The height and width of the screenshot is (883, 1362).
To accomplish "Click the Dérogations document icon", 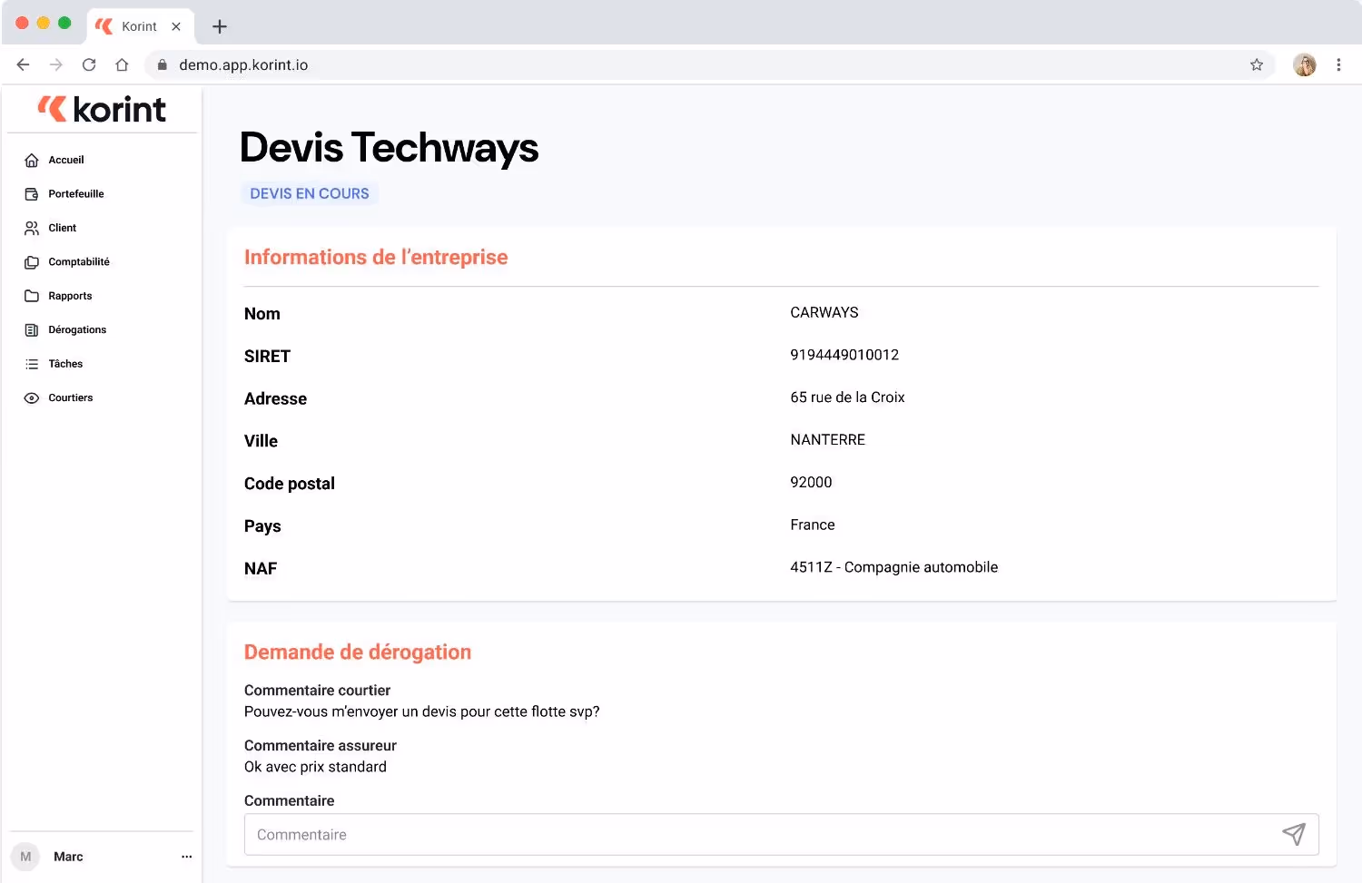I will point(32,330).
